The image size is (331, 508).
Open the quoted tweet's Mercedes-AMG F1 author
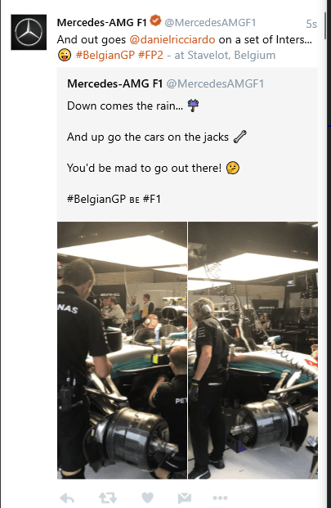[x=115, y=83]
